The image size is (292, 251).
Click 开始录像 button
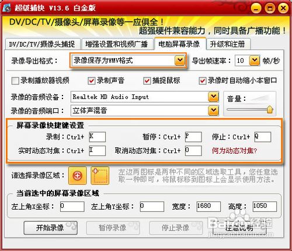50,228
